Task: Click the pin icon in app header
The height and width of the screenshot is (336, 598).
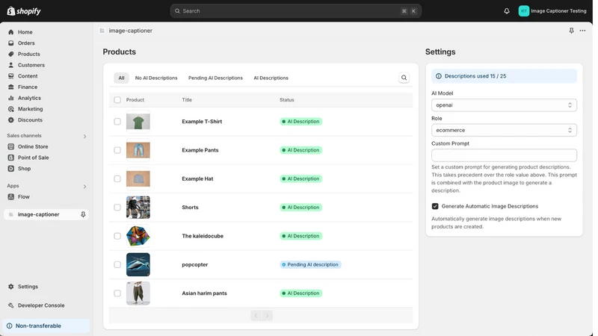Action: (x=571, y=31)
